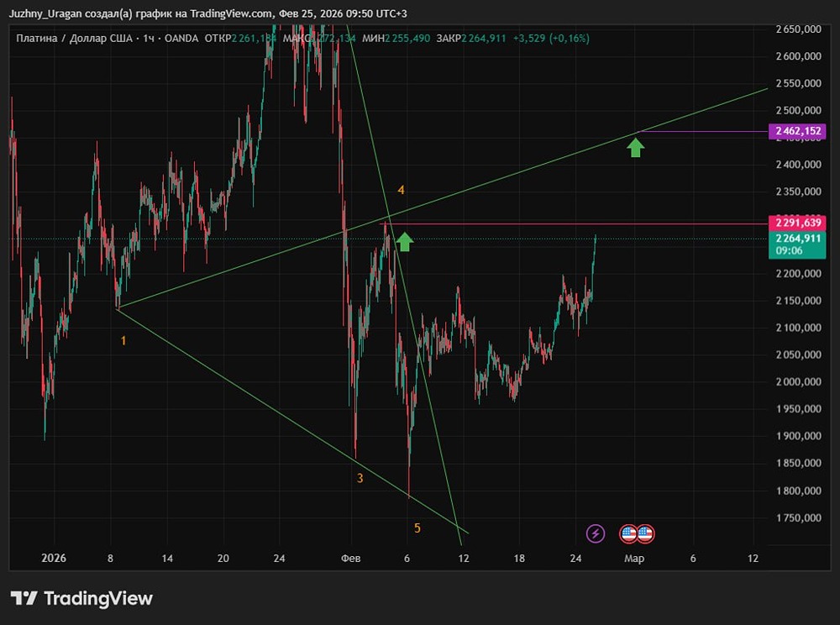840x625 pixels.
Task: Click the Мар label on the time axis
Action: 633,558
